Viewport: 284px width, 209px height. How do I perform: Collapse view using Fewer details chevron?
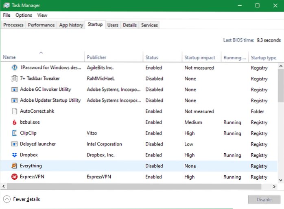tap(7, 199)
